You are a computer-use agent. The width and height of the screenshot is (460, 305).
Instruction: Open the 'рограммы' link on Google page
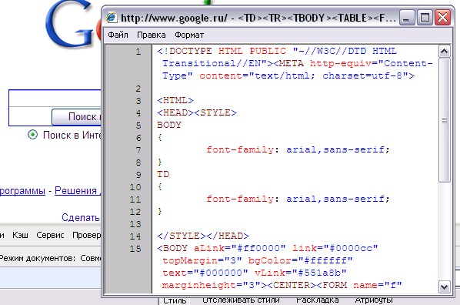(22, 191)
